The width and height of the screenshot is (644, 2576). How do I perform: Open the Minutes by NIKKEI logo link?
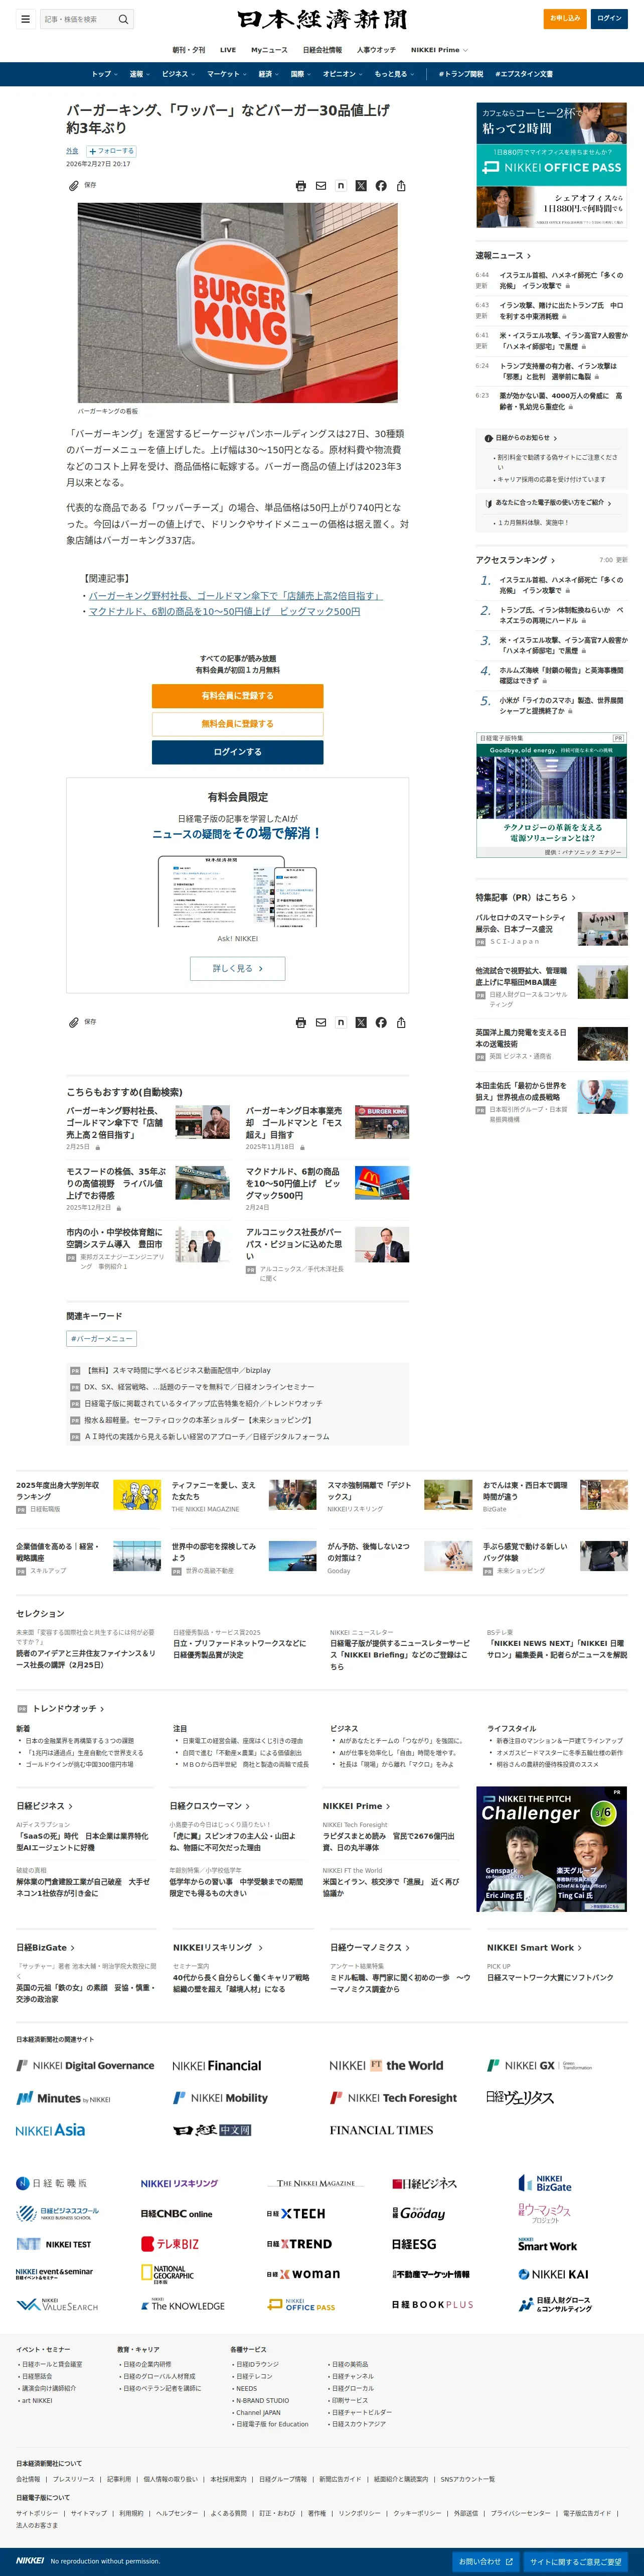tap(63, 2098)
